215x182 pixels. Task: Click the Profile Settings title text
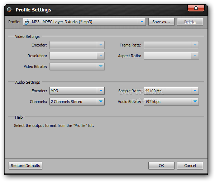pos(33,10)
